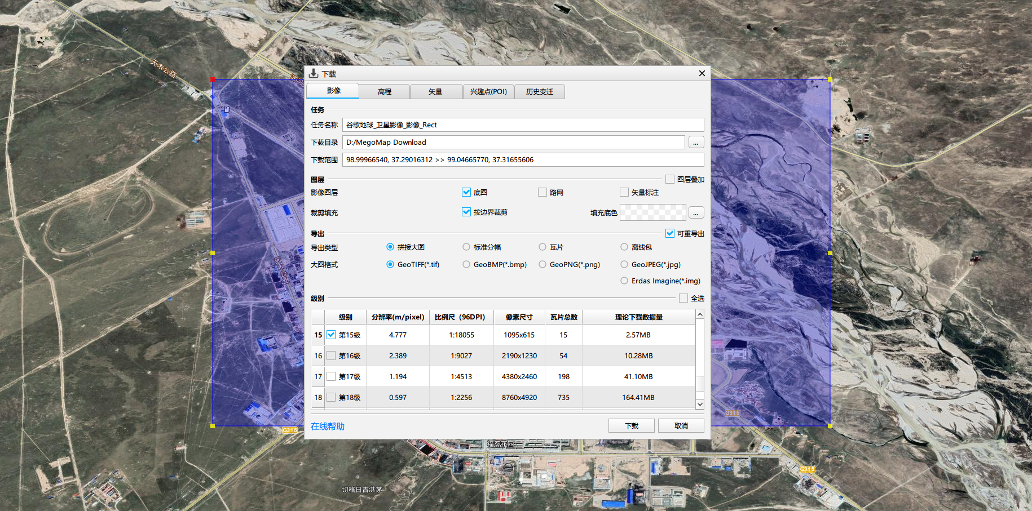Click scroll up arrow of levels table
Image resolution: width=1032 pixels, height=511 pixels.
click(700, 314)
